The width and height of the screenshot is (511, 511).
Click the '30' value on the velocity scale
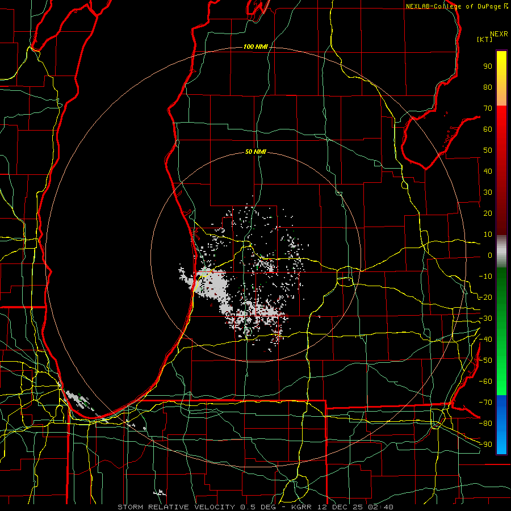click(488, 192)
